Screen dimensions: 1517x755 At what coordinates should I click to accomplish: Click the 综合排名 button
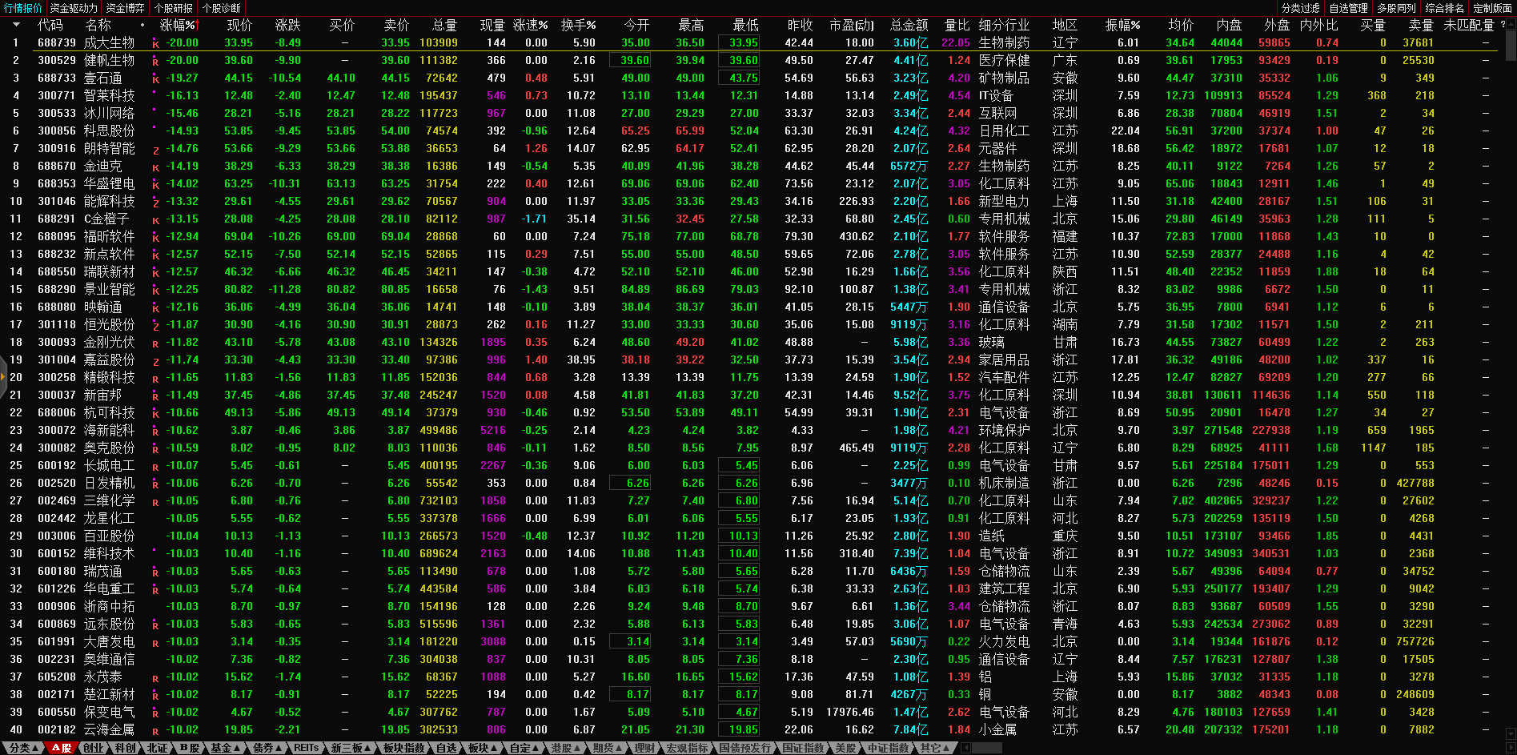[x=1444, y=8]
